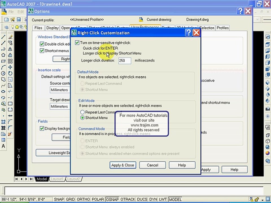Screen dimensions: 271x203
Task: Uncheck Double click editing in Options
Action: [42, 44]
